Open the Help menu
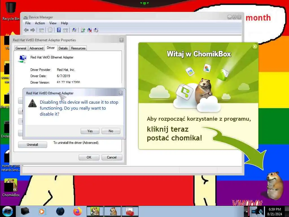The height and width of the screenshot is (217, 289). point(64,23)
